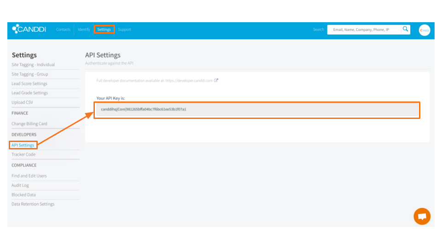Click the 'Your API Key is:' label

110,98
